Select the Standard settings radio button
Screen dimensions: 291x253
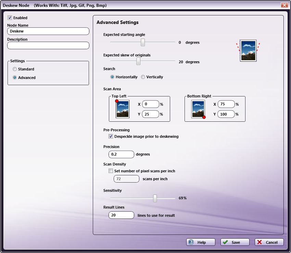click(15, 69)
